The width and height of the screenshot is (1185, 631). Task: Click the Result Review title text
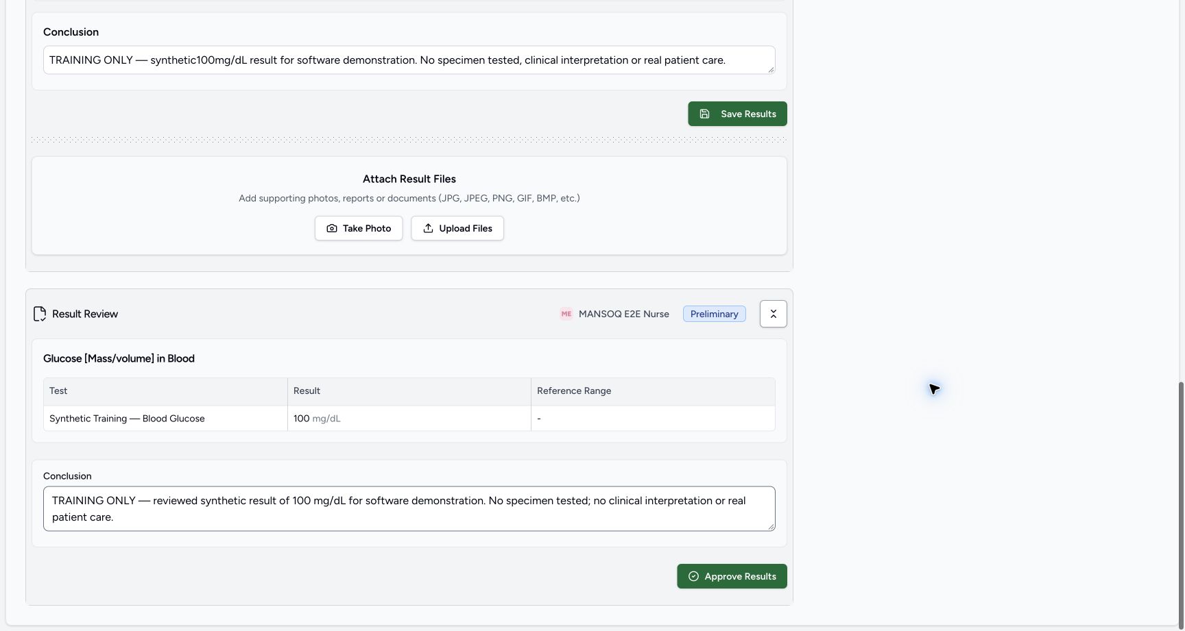[85, 314]
